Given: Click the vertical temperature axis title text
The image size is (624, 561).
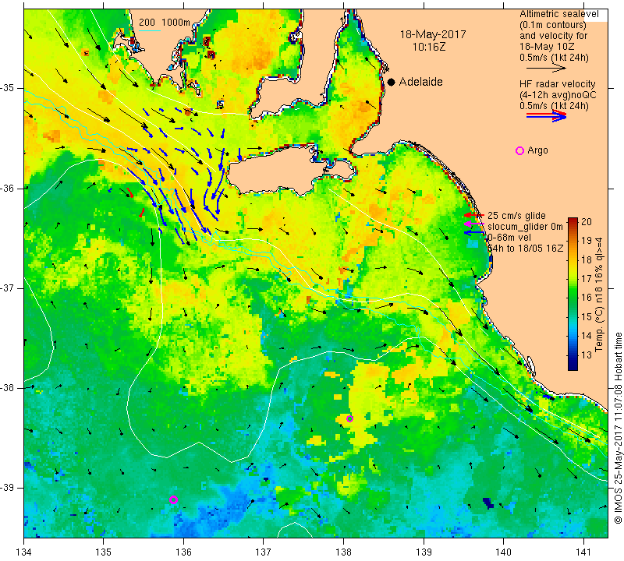Looking at the screenshot, I should [599, 295].
